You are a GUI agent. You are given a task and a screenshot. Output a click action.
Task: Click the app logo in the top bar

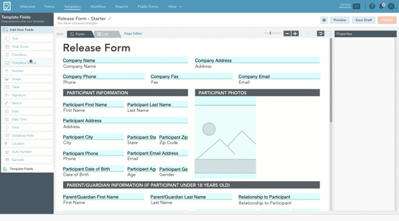(x=7, y=6)
